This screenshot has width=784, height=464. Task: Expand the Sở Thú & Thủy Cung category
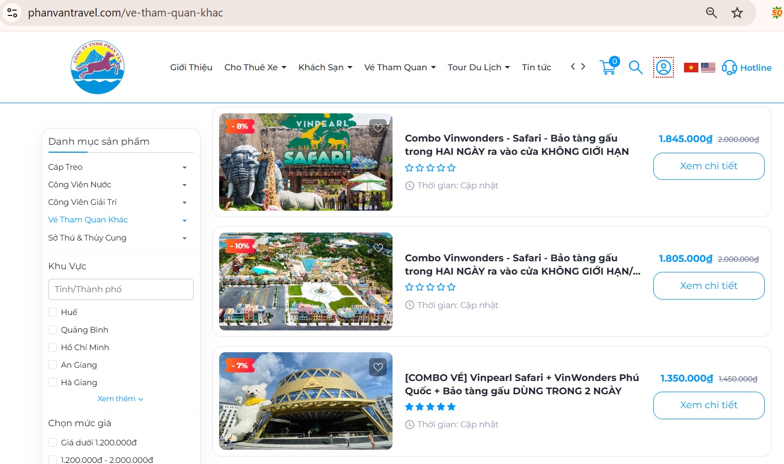[x=184, y=238]
